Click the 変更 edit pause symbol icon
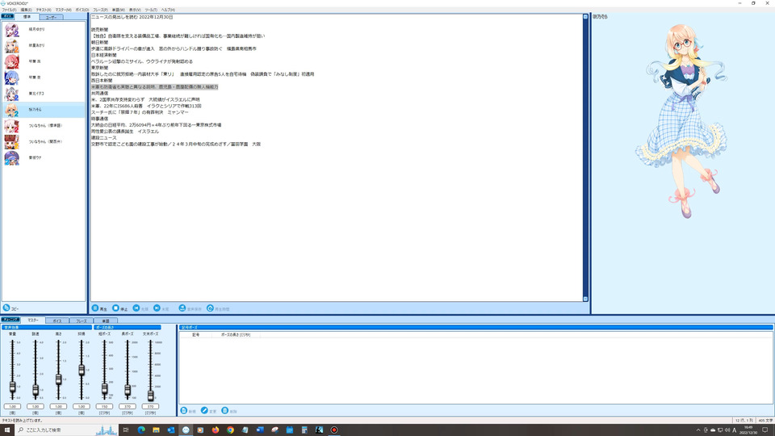This screenshot has height=436, width=775. coord(204,411)
